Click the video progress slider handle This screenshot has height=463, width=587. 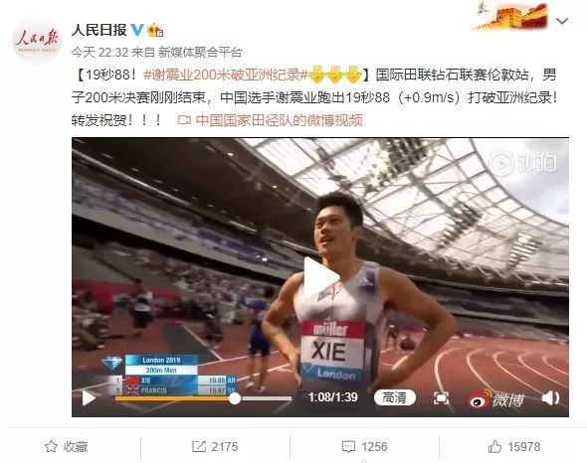tap(235, 398)
